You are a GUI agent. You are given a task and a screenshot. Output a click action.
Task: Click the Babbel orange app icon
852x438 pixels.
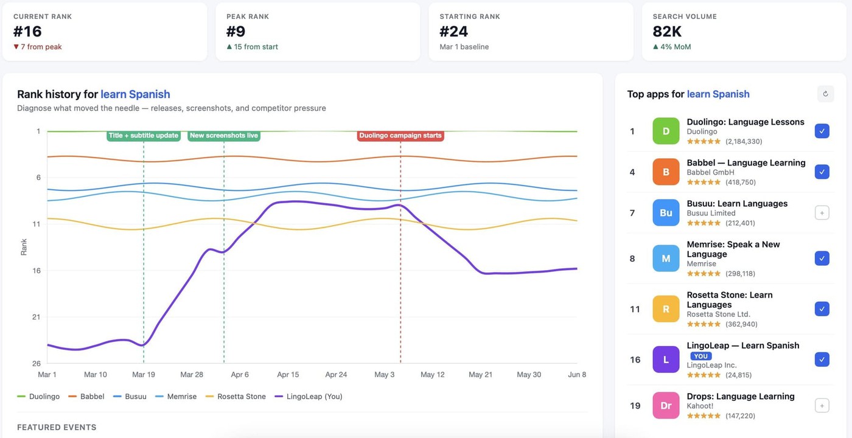(x=666, y=172)
